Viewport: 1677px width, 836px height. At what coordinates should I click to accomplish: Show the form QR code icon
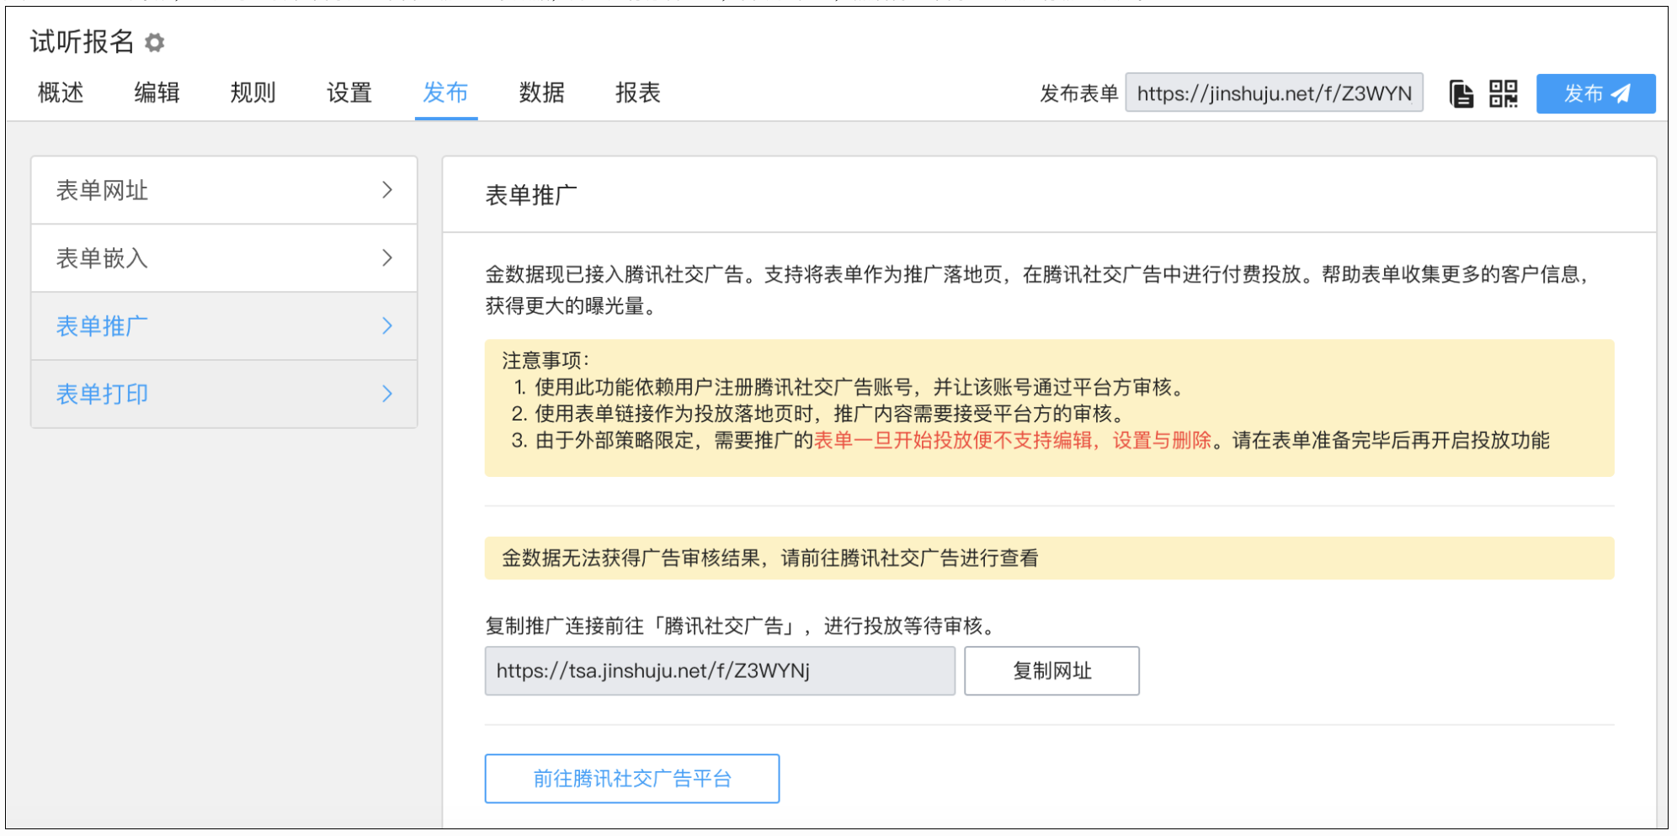1503,93
